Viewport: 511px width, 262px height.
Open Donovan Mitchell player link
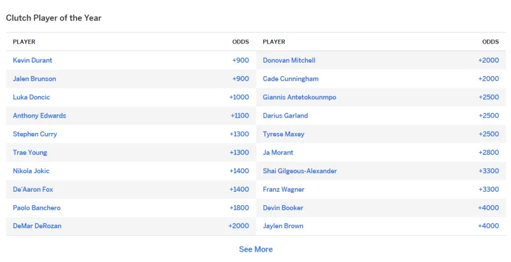click(289, 60)
